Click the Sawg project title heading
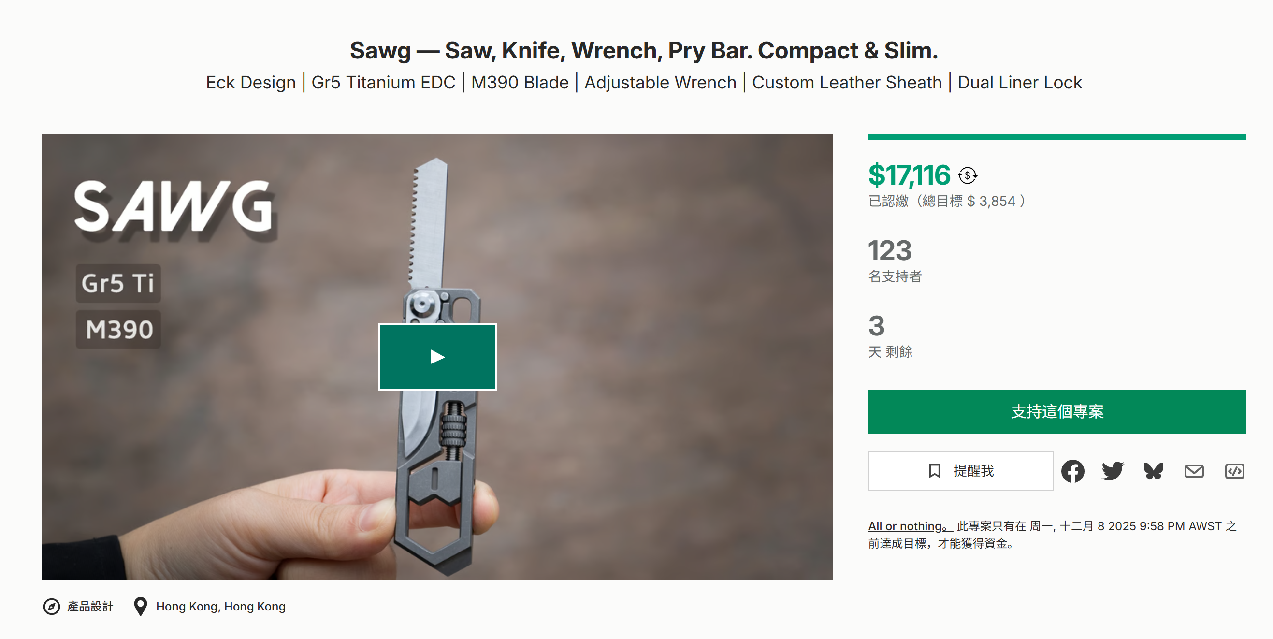The width and height of the screenshot is (1273, 639). pyautogui.click(x=643, y=50)
